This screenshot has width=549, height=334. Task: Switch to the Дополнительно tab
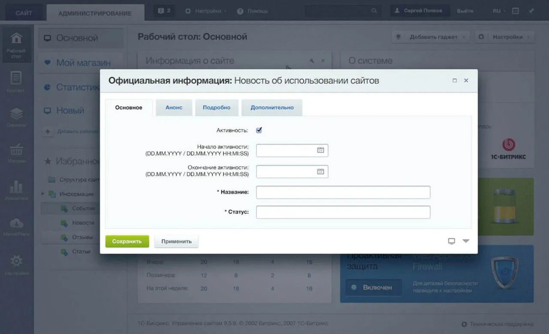point(272,107)
